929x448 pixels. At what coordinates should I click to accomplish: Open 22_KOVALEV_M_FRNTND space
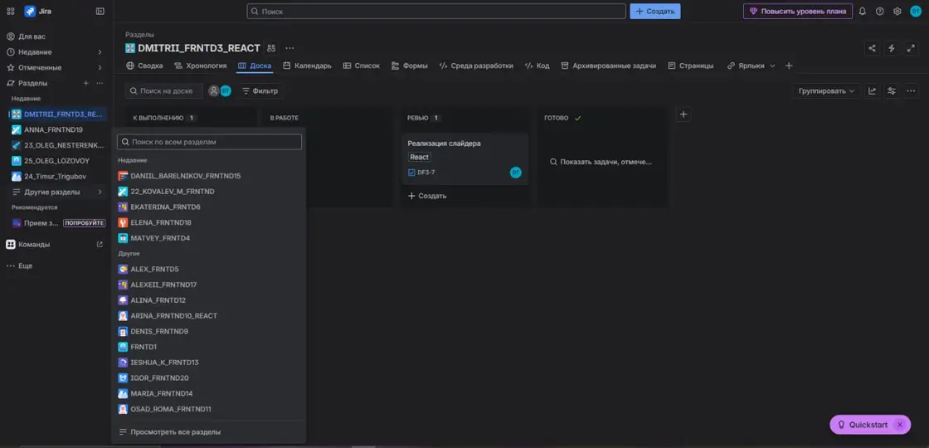pos(208,192)
